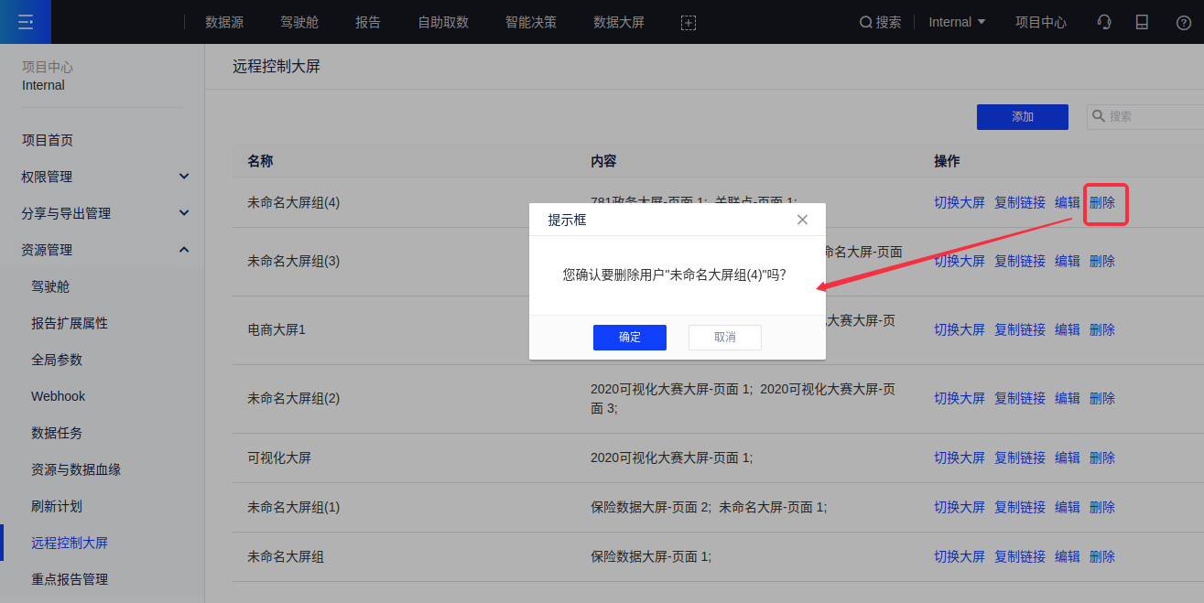This screenshot has width=1204, height=603.
Task: Open the Internal project dropdown
Action: click(957, 22)
